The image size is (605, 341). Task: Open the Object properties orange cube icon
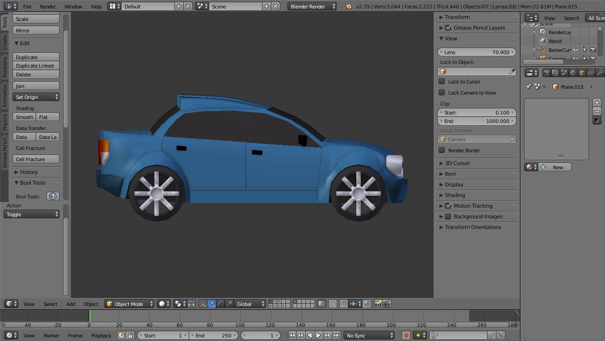[x=582, y=73]
